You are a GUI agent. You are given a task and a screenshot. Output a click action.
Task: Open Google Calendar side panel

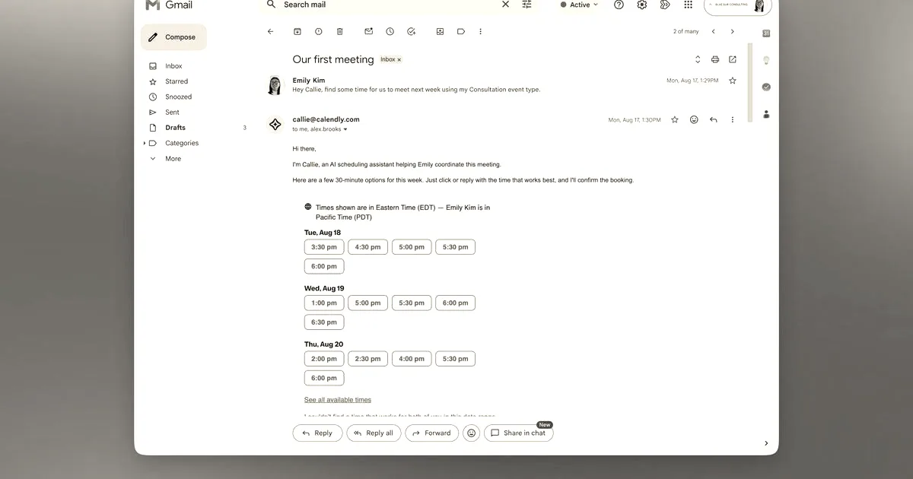click(x=766, y=33)
